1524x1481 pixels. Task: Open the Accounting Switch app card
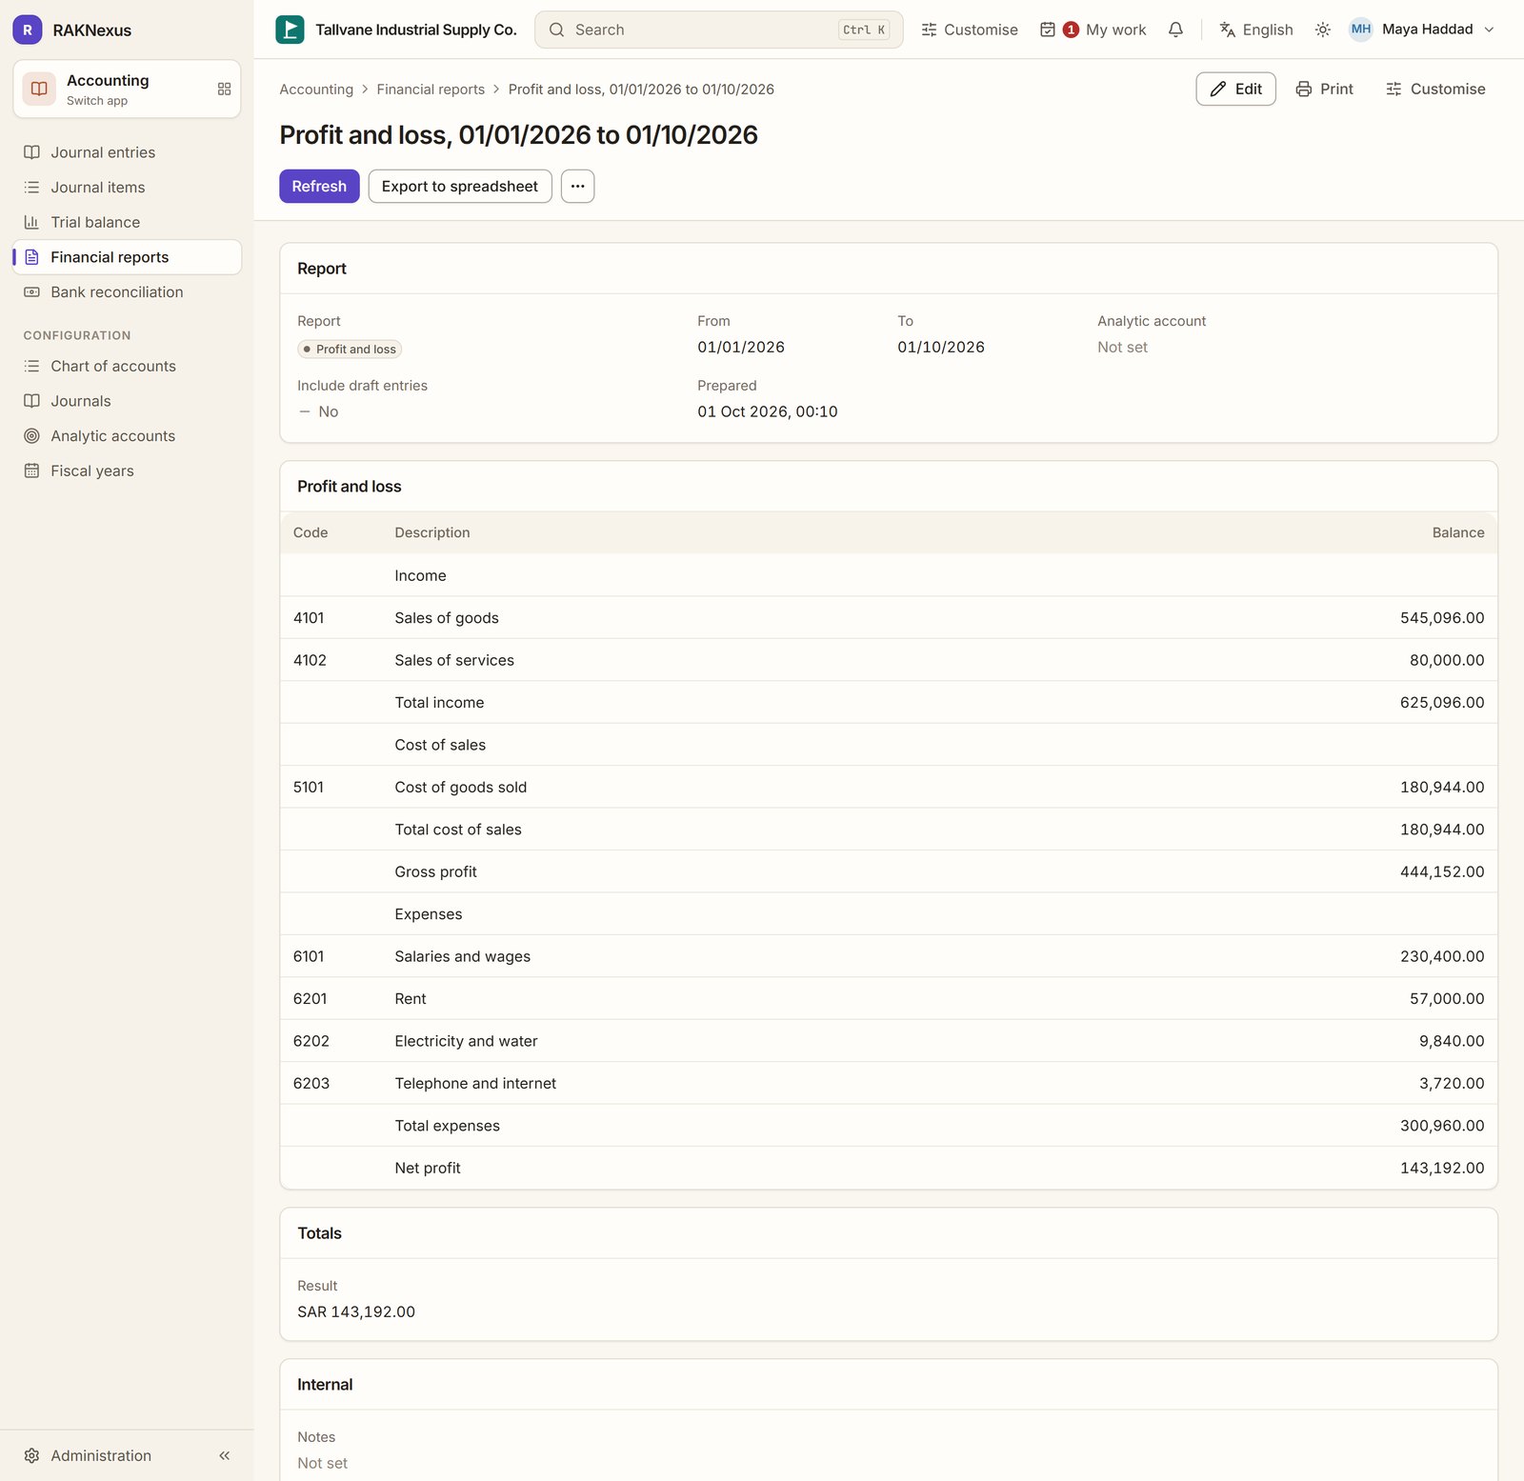[127, 90]
